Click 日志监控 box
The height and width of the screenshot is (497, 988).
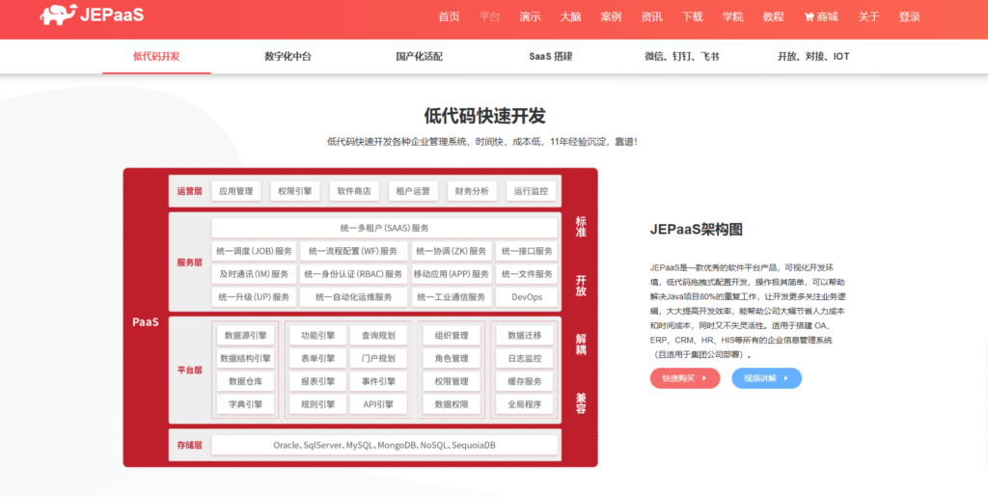pos(524,358)
